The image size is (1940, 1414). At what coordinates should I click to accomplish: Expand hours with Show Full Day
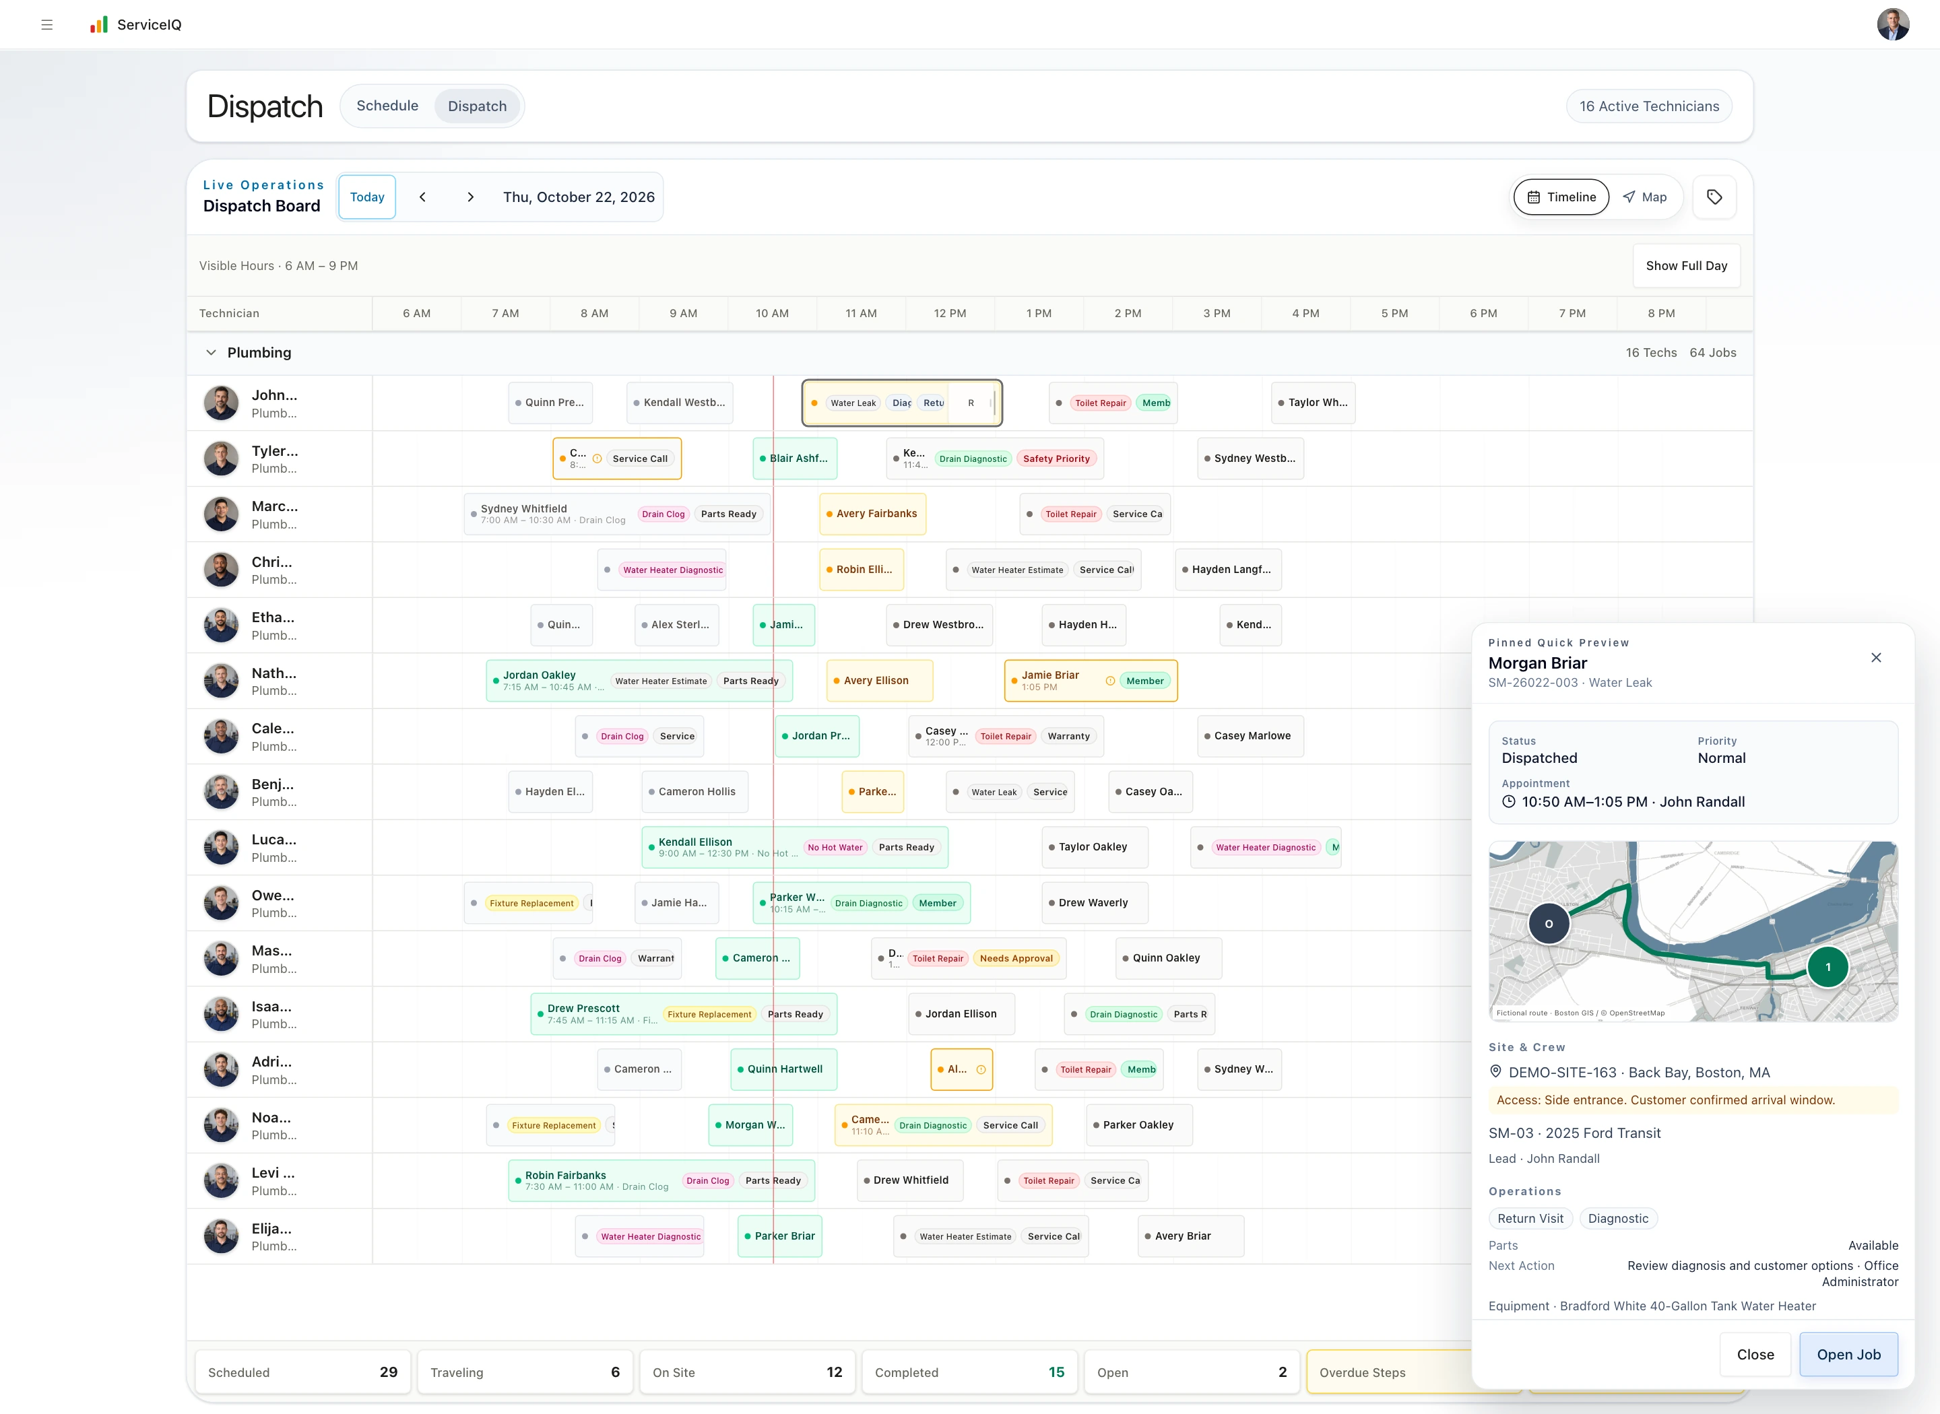[1686, 266]
